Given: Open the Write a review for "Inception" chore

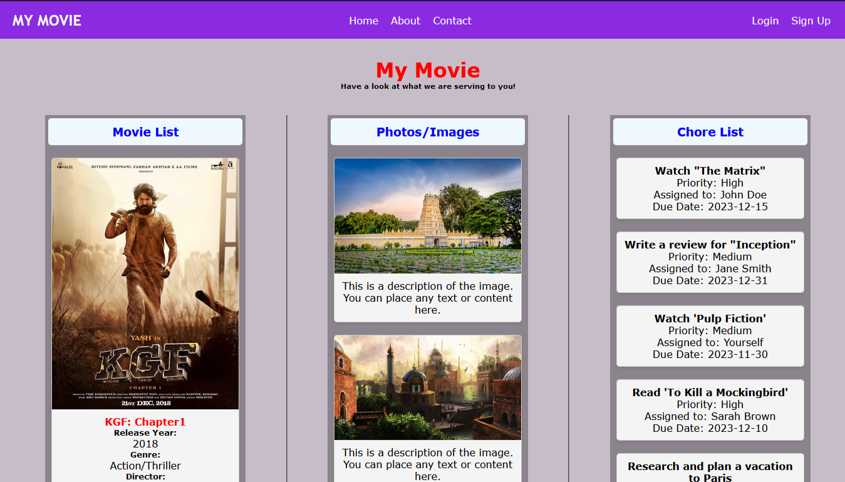Looking at the screenshot, I should [x=710, y=262].
